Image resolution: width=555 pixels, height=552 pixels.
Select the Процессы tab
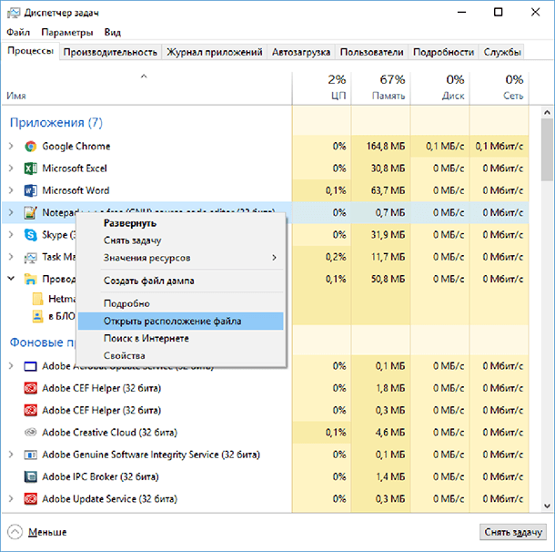click(x=30, y=51)
